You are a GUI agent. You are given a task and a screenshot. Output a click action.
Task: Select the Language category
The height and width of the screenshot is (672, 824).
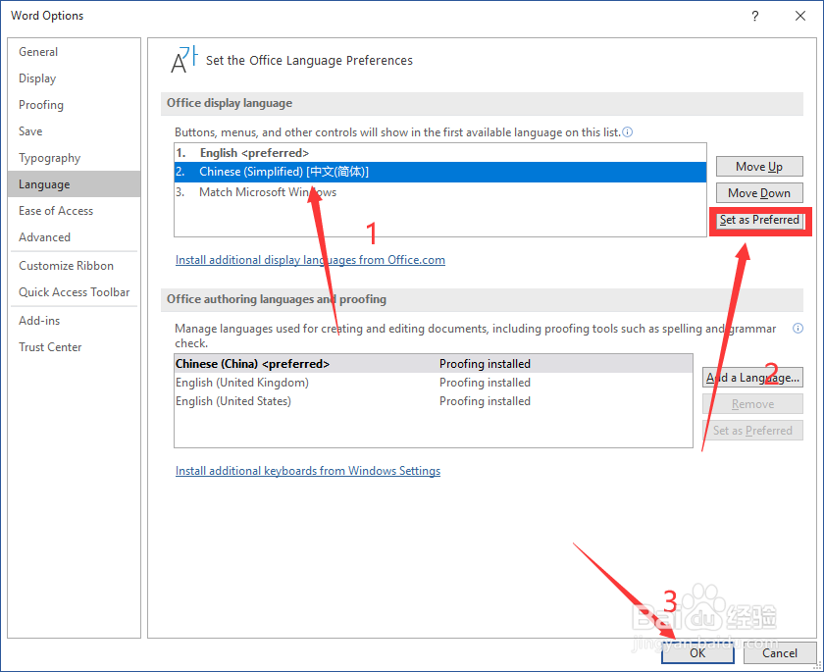(x=75, y=183)
